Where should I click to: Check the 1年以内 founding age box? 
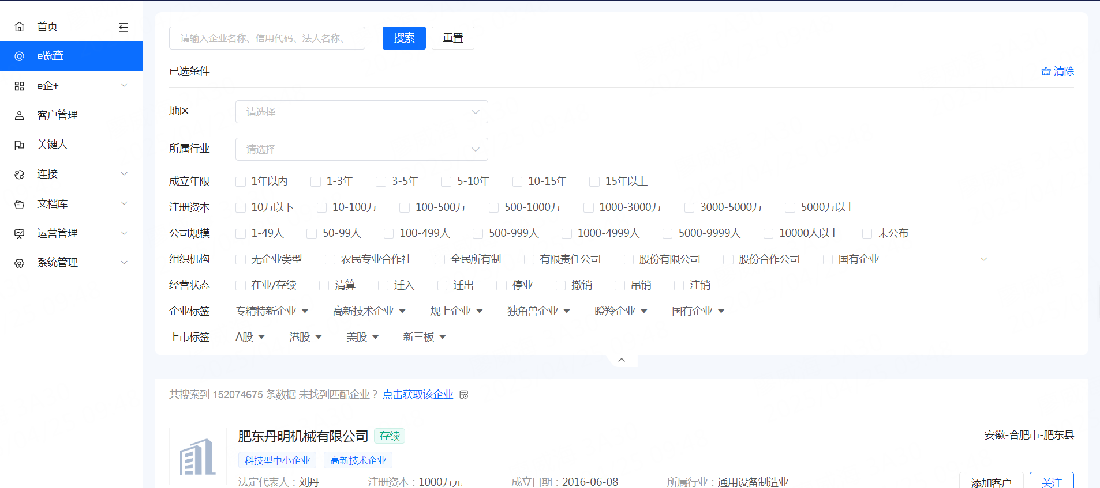pyautogui.click(x=241, y=181)
